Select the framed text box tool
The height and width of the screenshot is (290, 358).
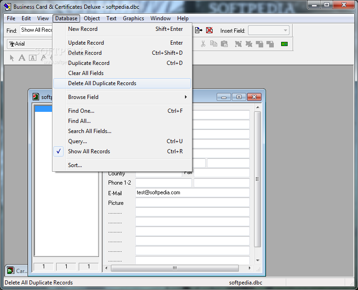tap(33, 58)
